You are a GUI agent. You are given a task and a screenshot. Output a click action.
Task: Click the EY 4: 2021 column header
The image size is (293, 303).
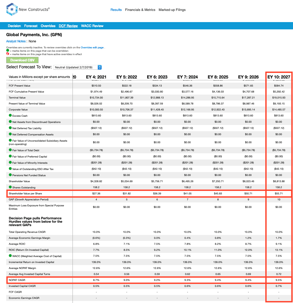click(96, 77)
